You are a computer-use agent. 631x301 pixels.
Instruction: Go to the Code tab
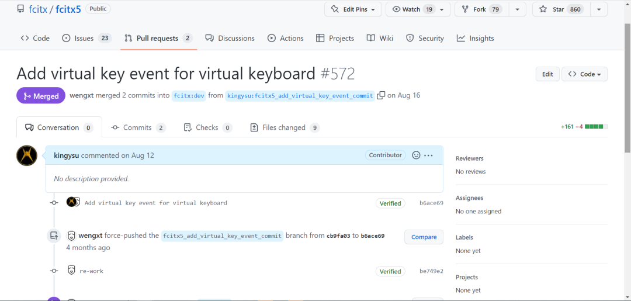pos(35,38)
